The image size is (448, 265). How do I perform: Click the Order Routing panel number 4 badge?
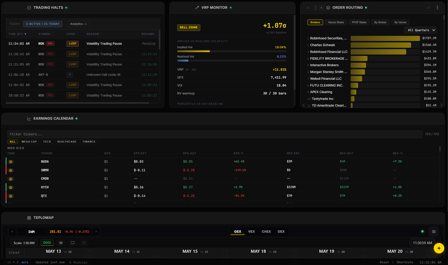321,8
